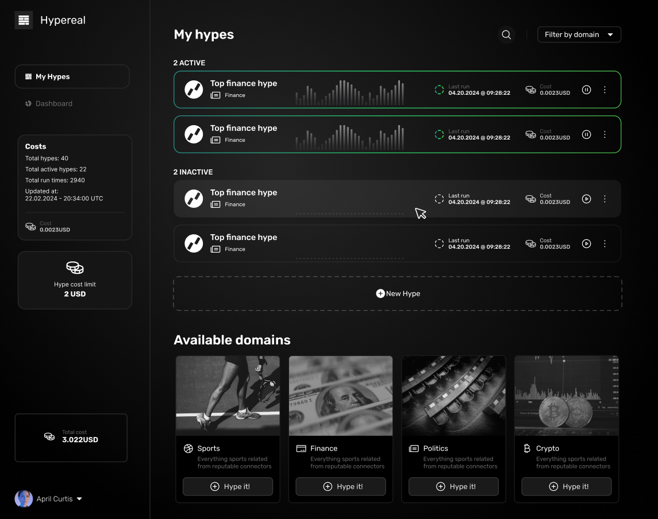Image resolution: width=658 pixels, height=519 pixels.
Task: Click the New Hype button
Action: pyautogui.click(x=397, y=293)
